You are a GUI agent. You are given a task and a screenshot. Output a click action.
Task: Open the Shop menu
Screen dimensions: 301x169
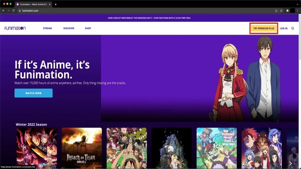(88, 28)
